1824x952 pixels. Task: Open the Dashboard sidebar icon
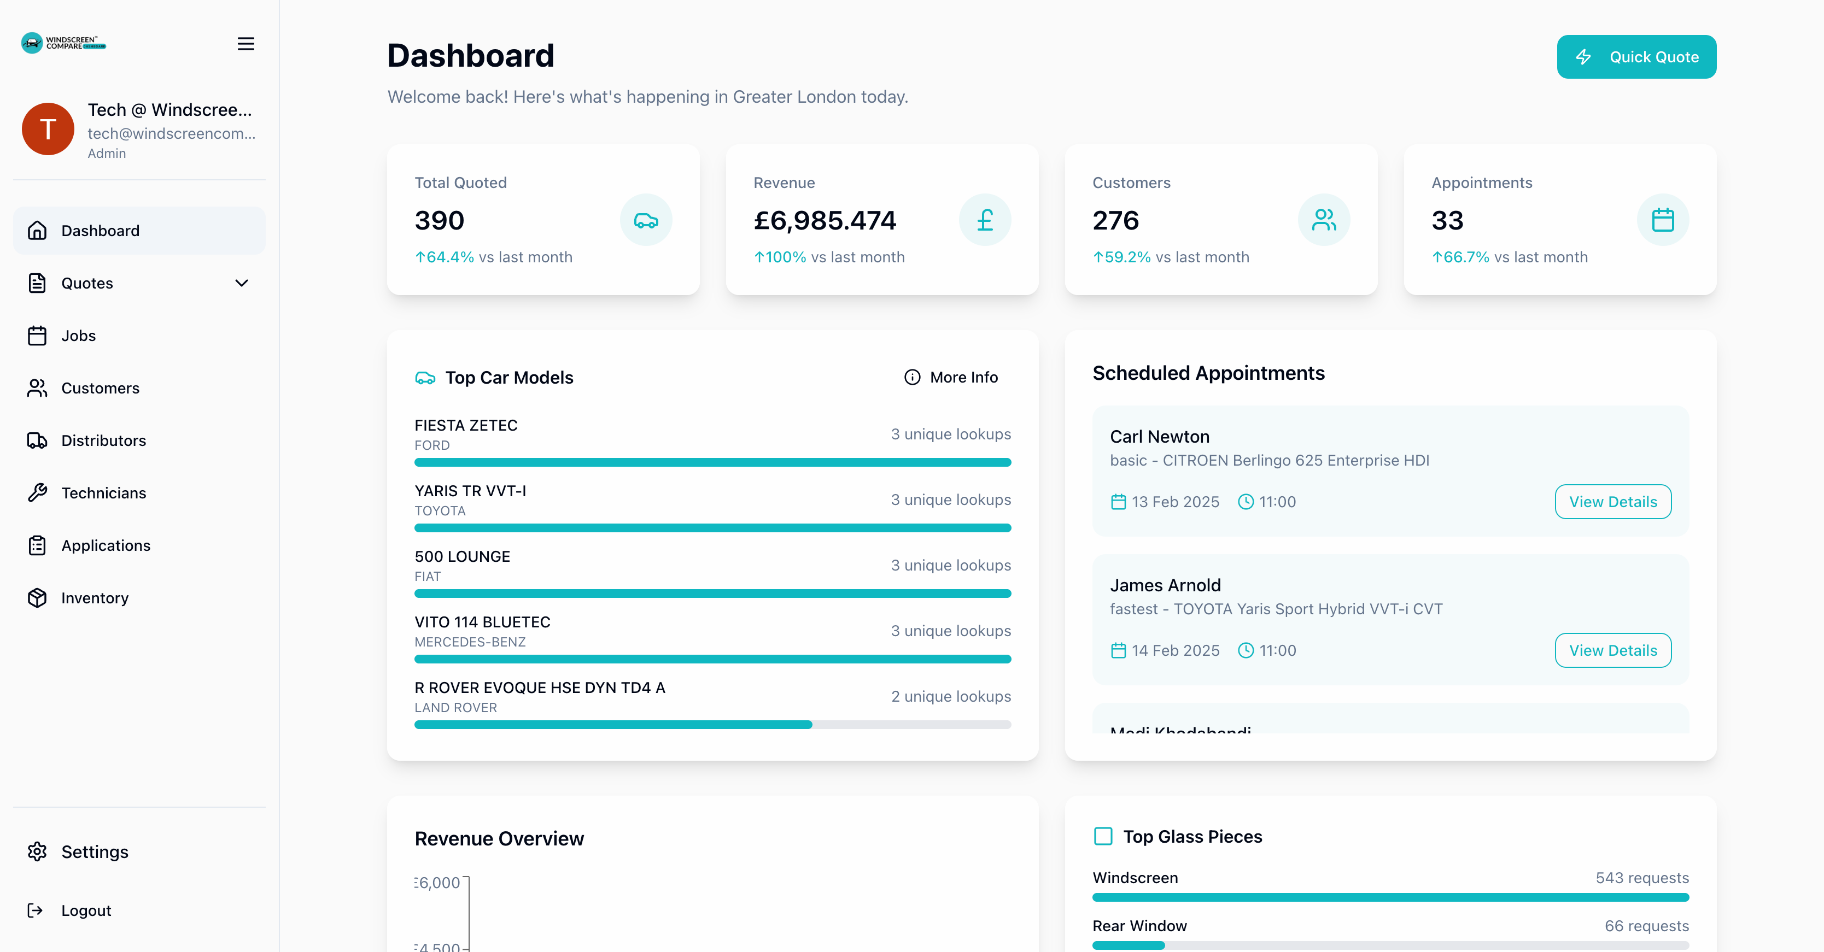38,230
